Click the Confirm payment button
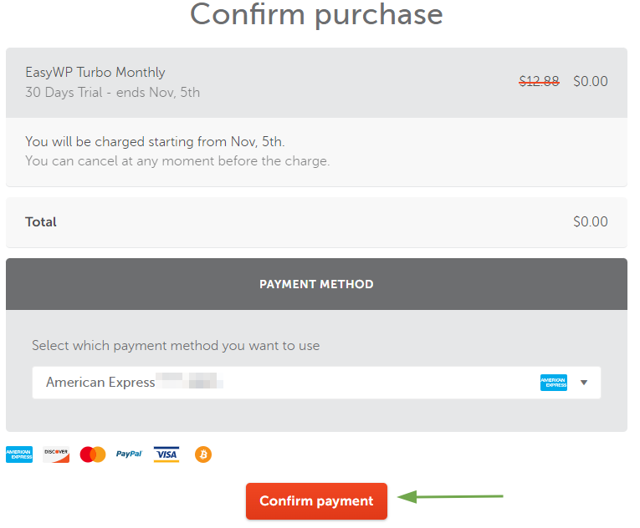Viewport: 640px width, 528px height. (x=316, y=501)
